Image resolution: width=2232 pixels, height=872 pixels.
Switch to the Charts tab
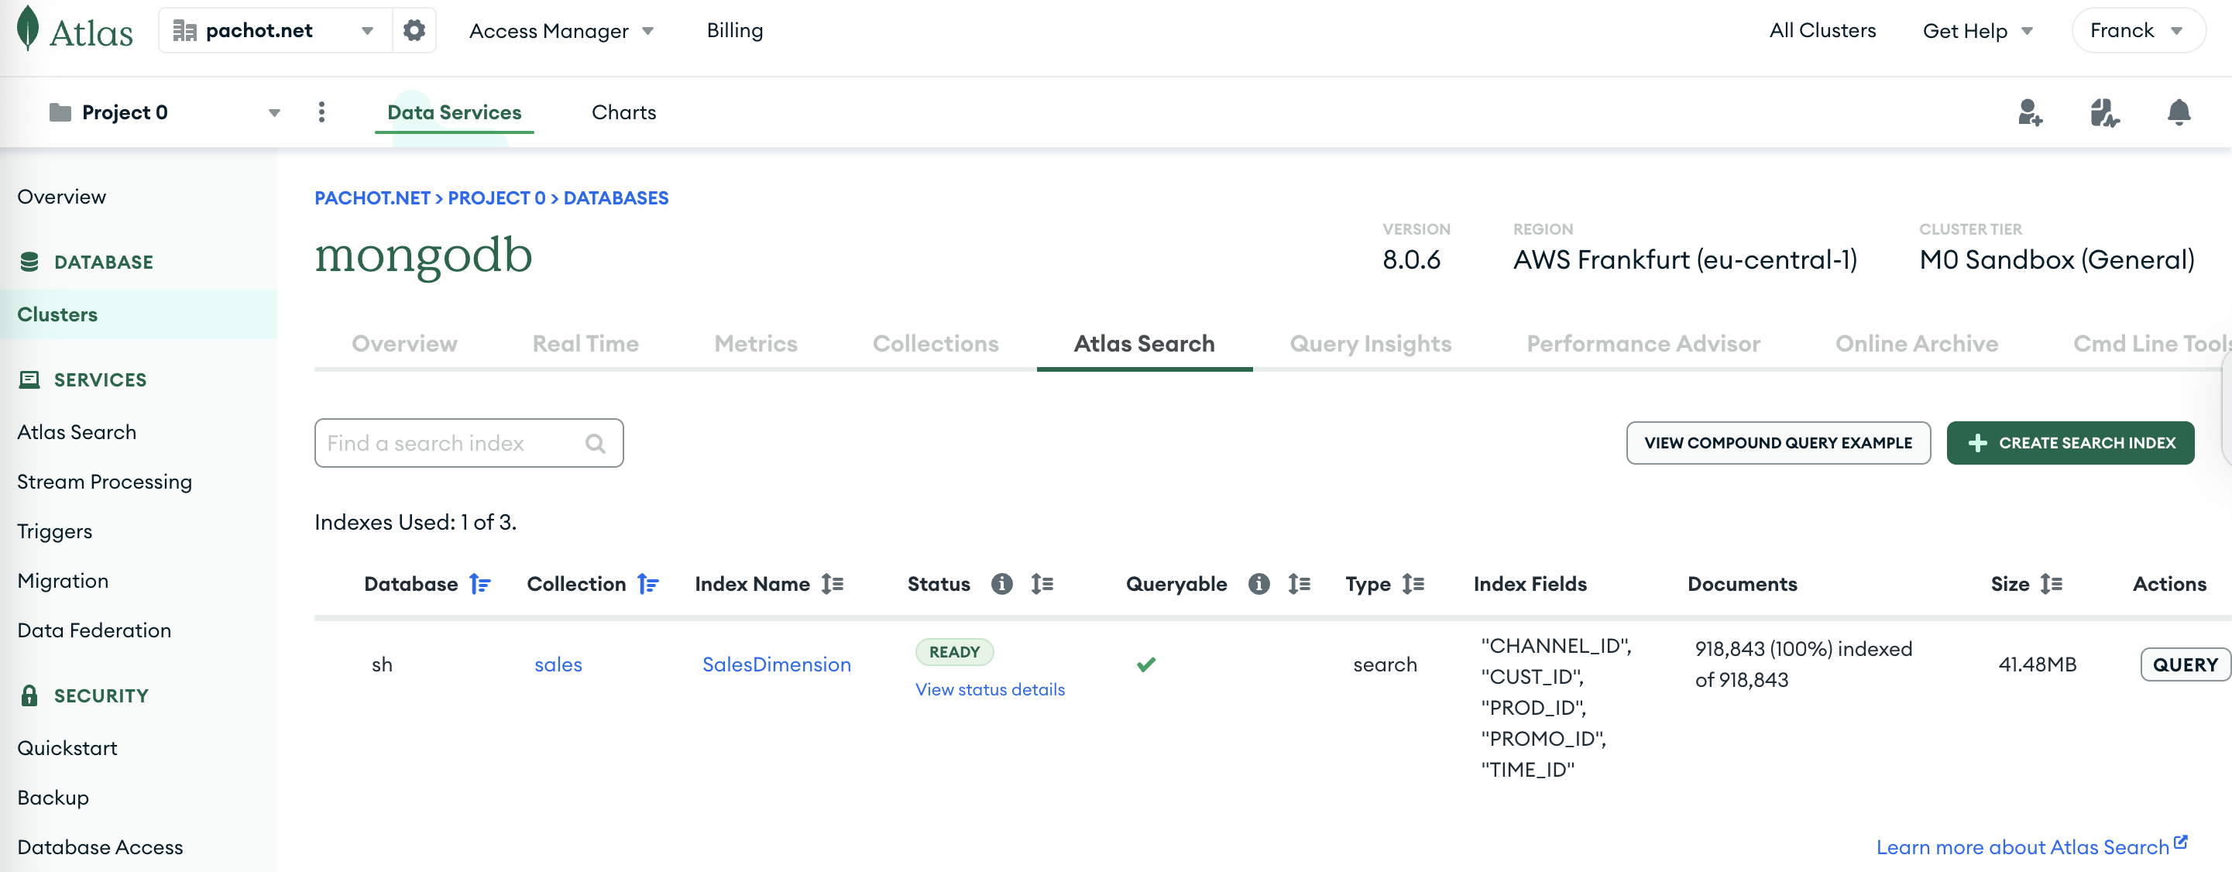[x=624, y=112]
